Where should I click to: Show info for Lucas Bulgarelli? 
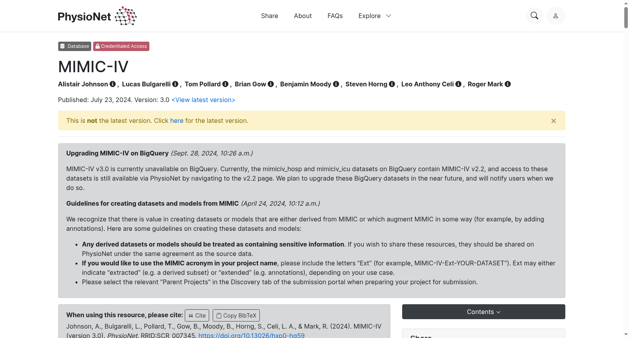tap(175, 84)
